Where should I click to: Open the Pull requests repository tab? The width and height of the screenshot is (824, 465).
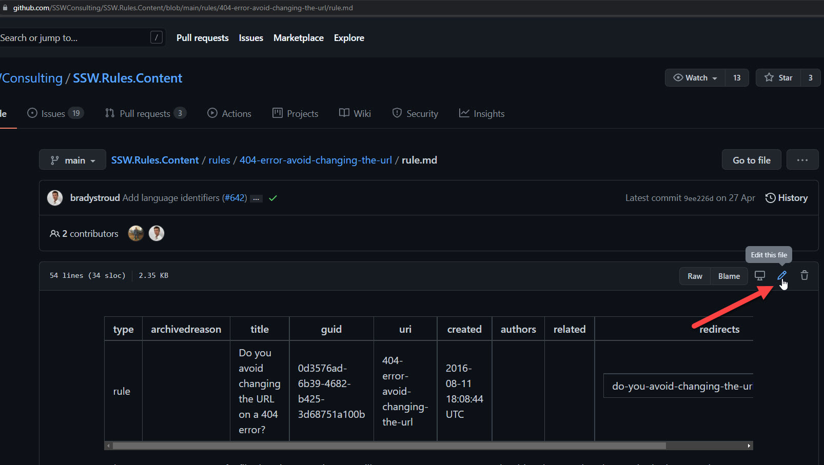tap(146, 113)
